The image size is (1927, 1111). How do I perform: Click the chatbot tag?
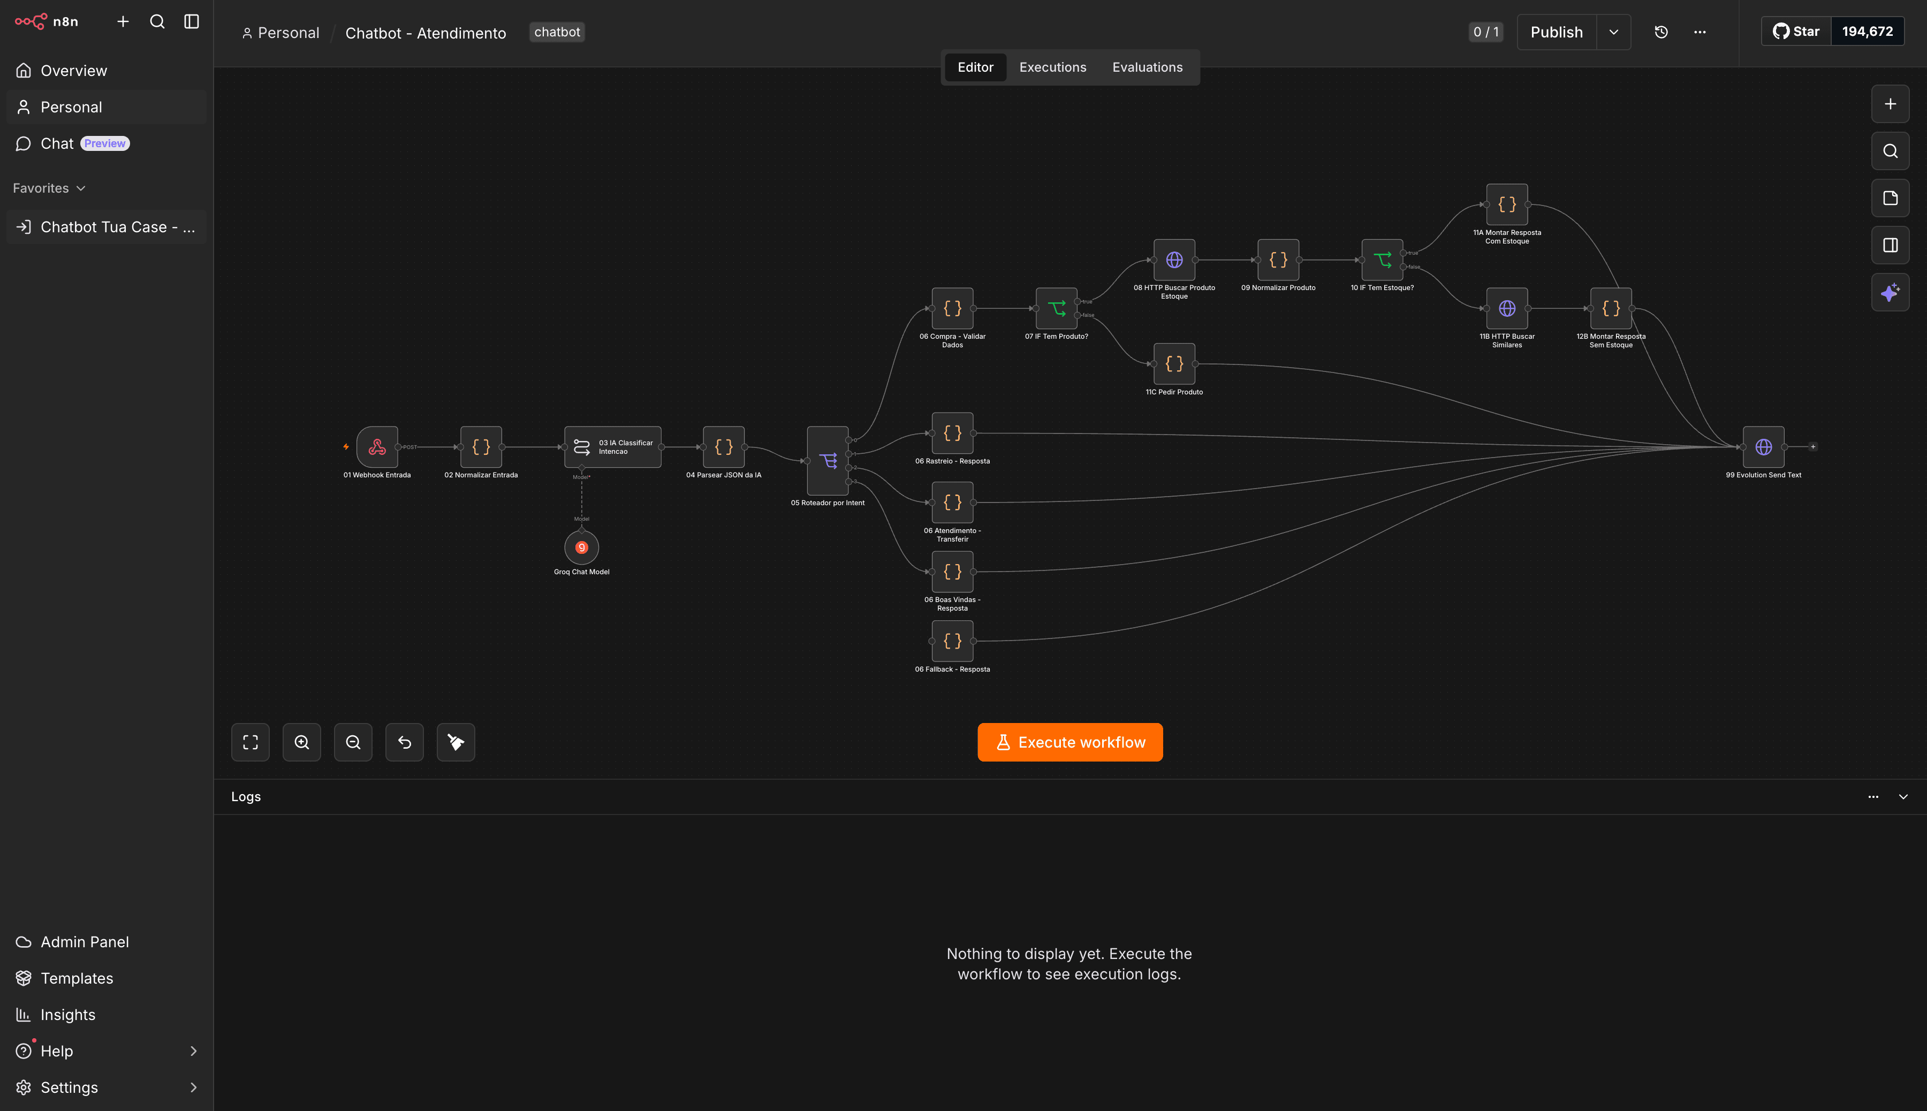click(x=557, y=32)
